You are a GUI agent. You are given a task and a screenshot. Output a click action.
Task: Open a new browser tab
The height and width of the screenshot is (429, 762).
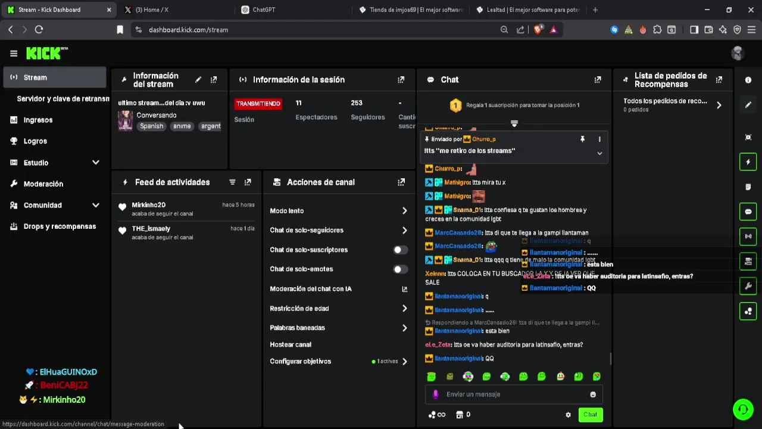(595, 10)
